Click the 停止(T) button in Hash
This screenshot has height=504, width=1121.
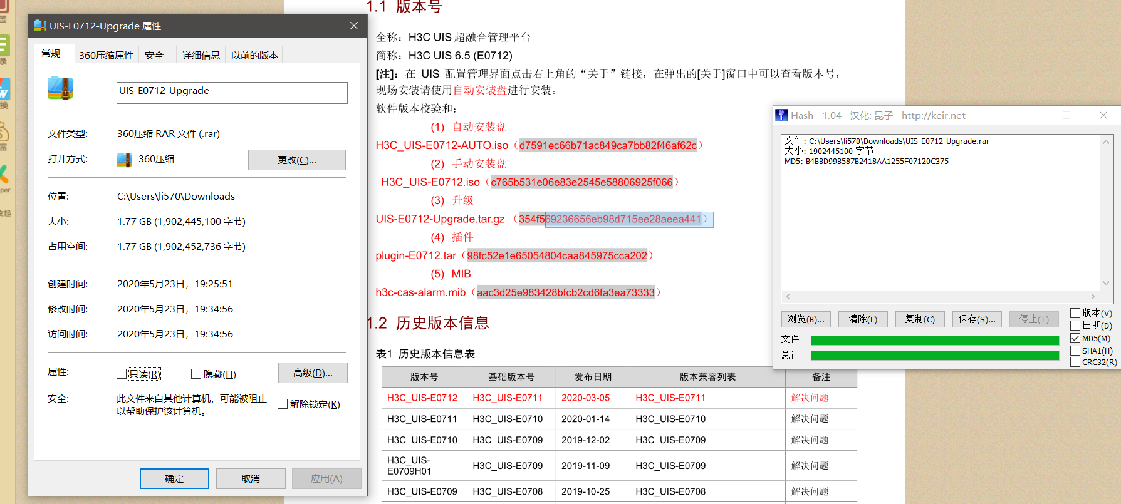[x=1034, y=319]
